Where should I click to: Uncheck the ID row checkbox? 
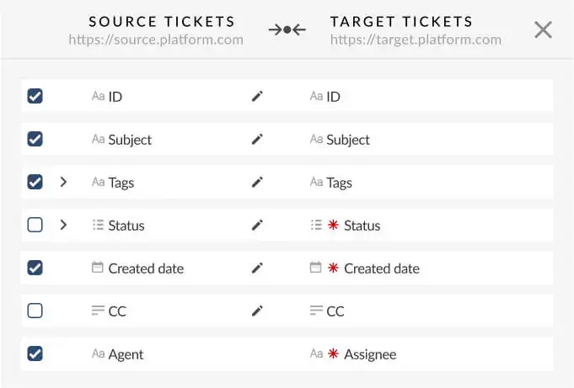pyautogui.click(x=35, y=97)
